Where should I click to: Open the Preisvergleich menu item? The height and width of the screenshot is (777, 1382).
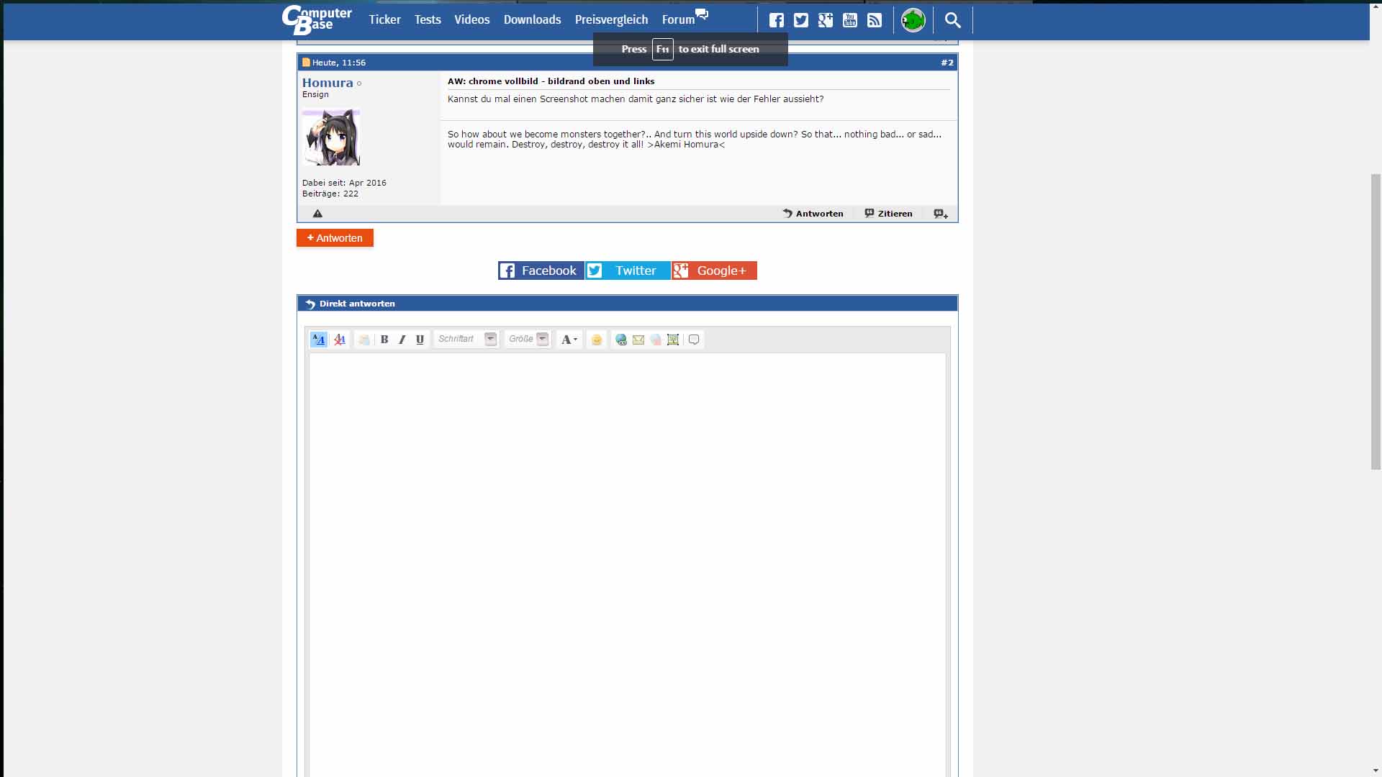(x=611, y=20)
